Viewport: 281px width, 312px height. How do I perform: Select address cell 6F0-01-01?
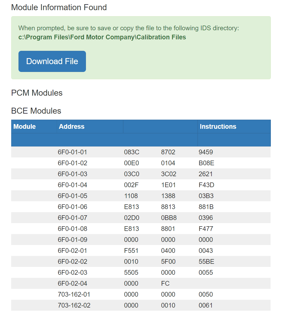click(x=72, y=152)
